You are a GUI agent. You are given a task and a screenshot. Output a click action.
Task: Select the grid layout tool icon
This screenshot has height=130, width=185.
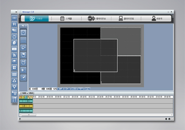point(23,40)
